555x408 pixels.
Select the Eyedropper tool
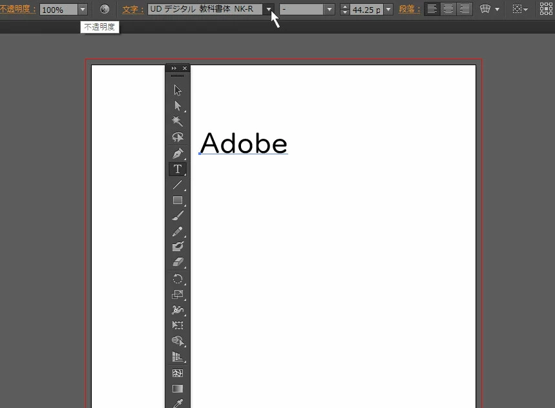tap(178, 403)
